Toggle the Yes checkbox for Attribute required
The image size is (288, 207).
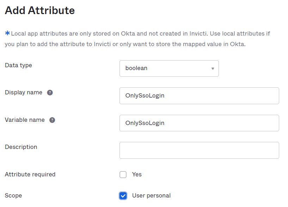pos(123,174)
